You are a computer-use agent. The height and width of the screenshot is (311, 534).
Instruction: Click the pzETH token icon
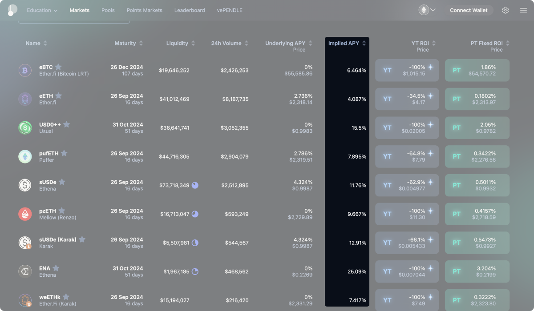[25, 214]
